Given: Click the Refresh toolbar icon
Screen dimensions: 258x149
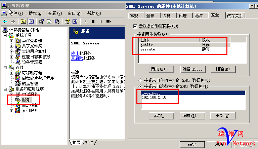Looking at the screenshot, I should [49, 22].
